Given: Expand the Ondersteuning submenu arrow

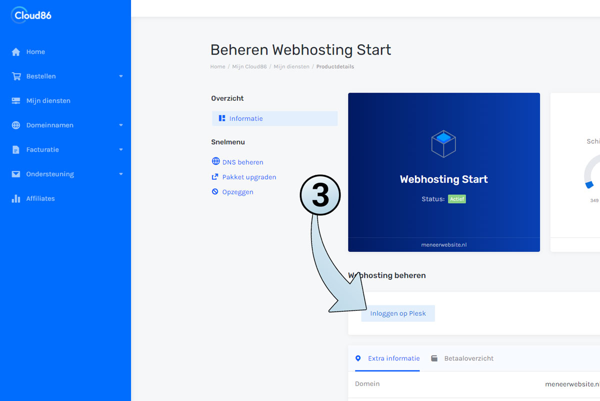Looking at the screenshot, I should tap(121, 174).
